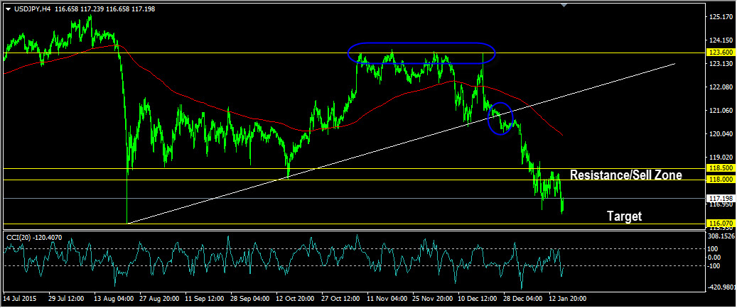Click the gray chart shift marker at top
The image size is (737, 308).
coord(564,5)
